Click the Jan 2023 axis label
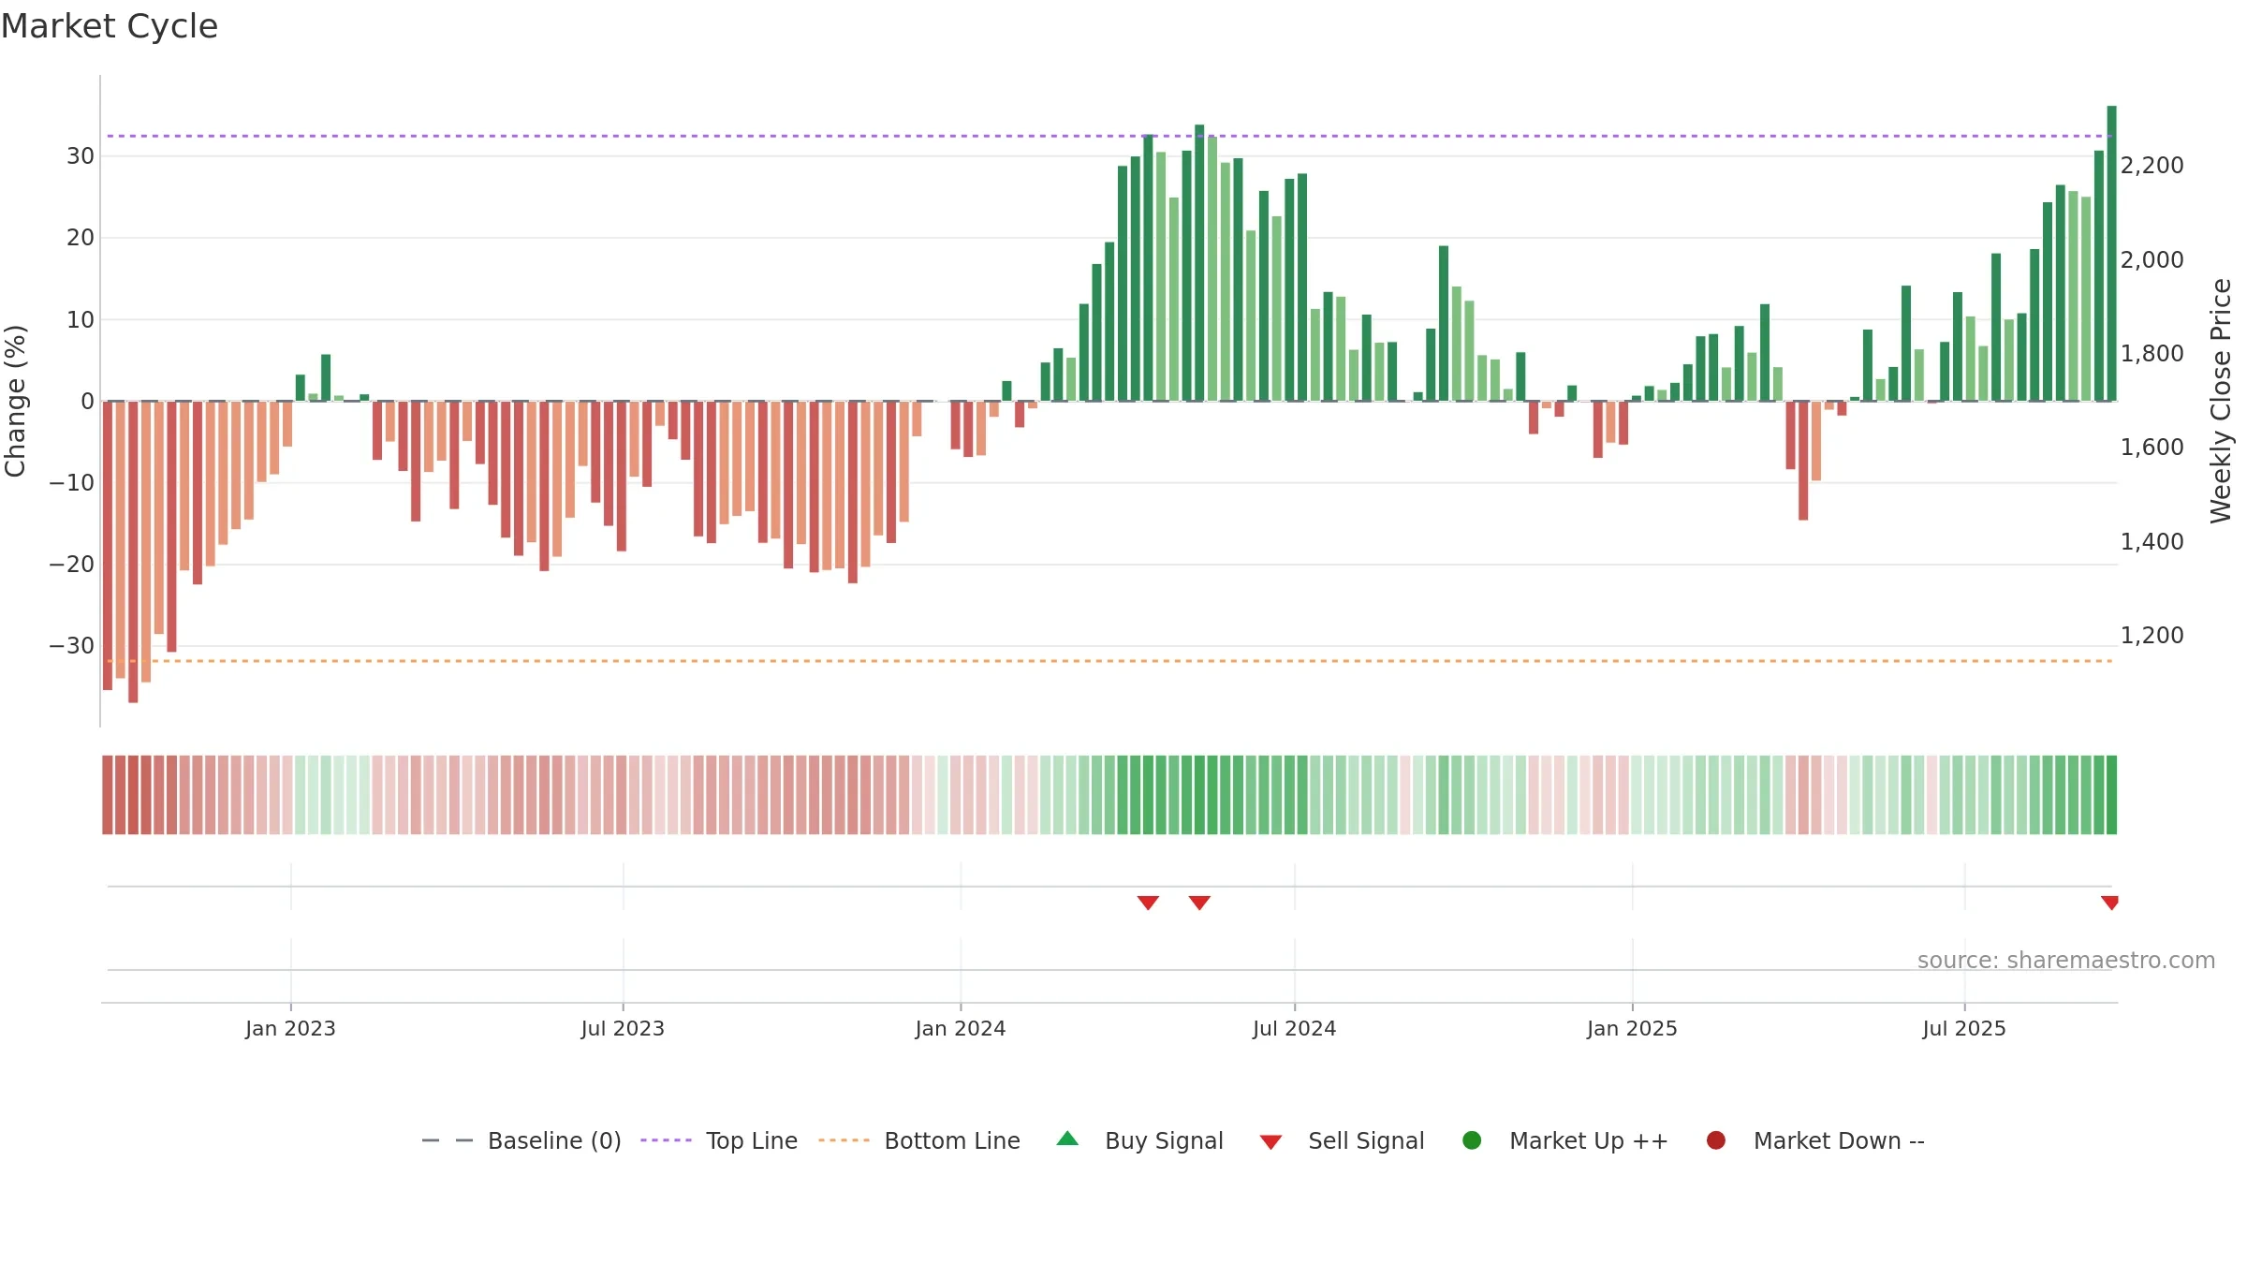2247x1264 pixels. click(290, 1028)
